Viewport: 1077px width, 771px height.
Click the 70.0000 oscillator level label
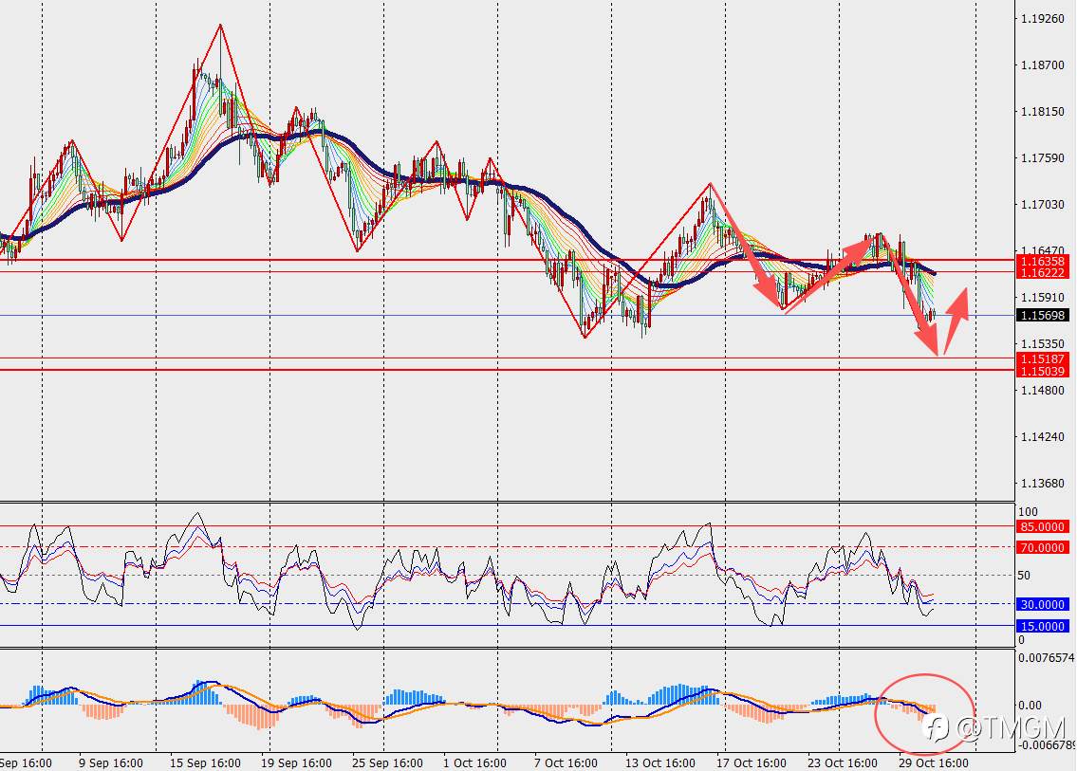tap(1042, 547)
